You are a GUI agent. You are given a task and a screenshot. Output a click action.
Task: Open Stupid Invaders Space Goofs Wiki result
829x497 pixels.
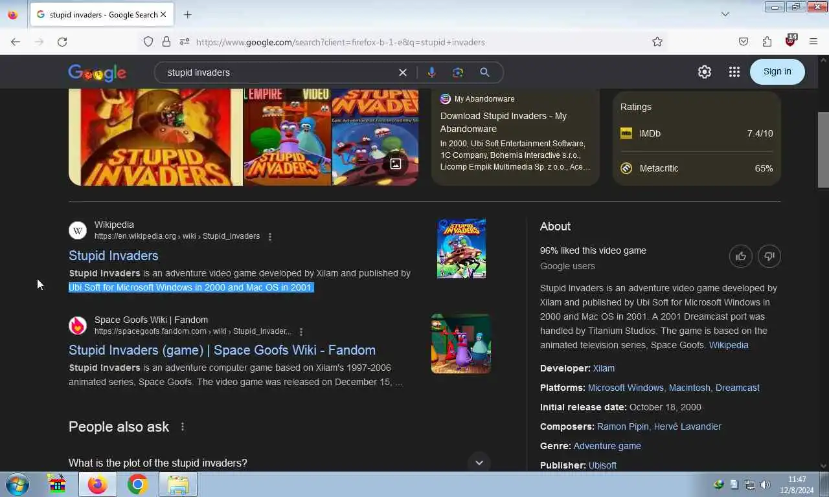click(x=222, y=350)
